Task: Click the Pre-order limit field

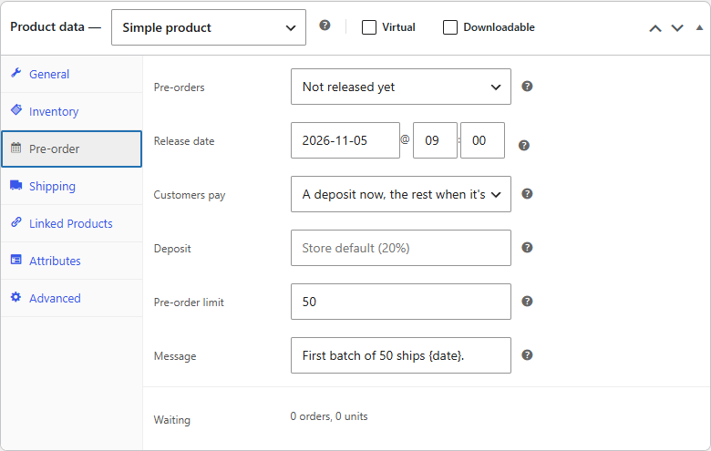Action: pyautogui.click(x=401, y=302)
